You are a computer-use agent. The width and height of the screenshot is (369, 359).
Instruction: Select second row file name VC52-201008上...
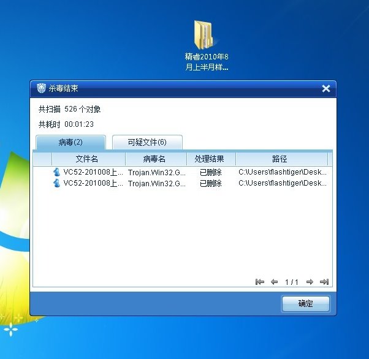click(x=93, y=183)
